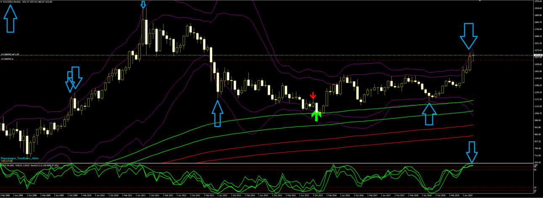Click the red down signal arrow near 2015
The width and height of the screenshot is (543, 198).
tap(313, 95)
